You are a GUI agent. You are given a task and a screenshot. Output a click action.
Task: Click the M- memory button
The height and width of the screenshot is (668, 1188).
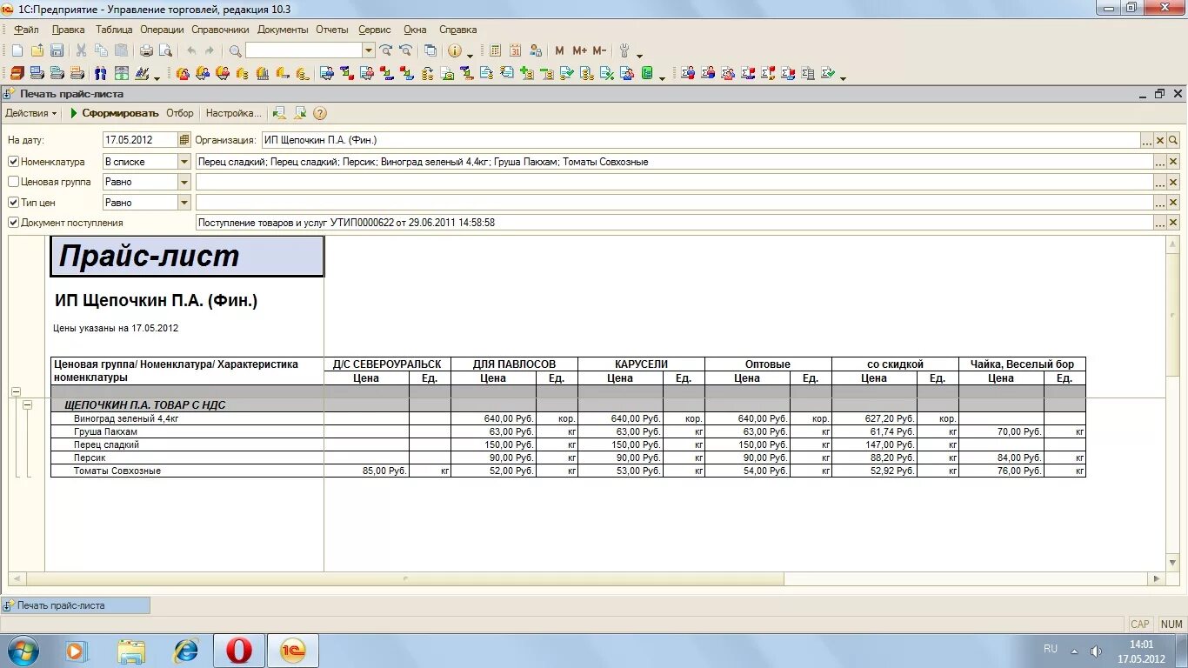[599, 51]
